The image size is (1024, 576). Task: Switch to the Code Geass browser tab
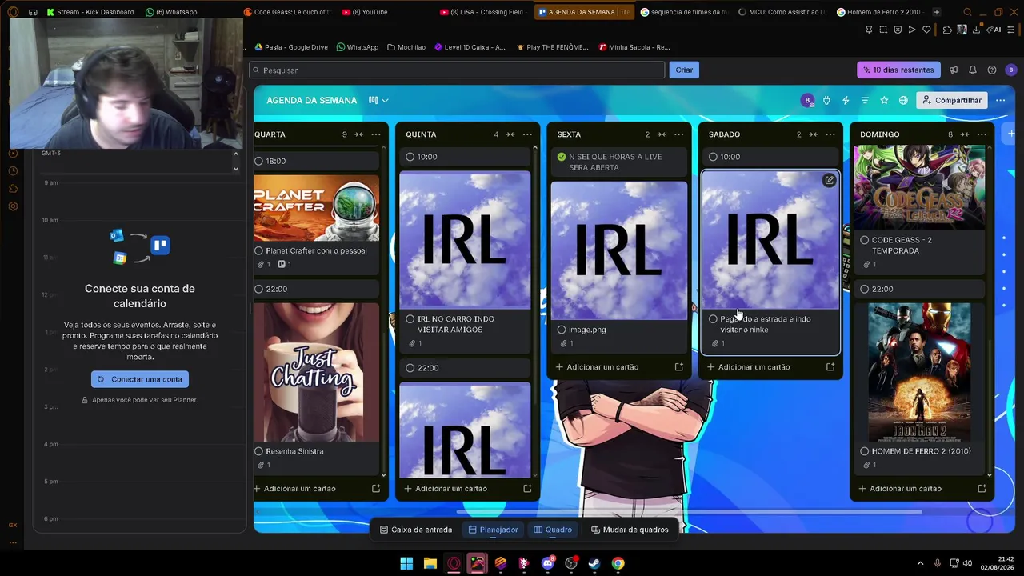tap(287, 12)
